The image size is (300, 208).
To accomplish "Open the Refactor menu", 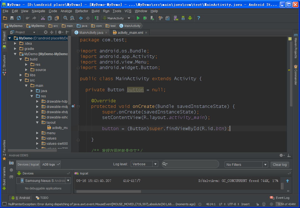I will tap(82, 11).
